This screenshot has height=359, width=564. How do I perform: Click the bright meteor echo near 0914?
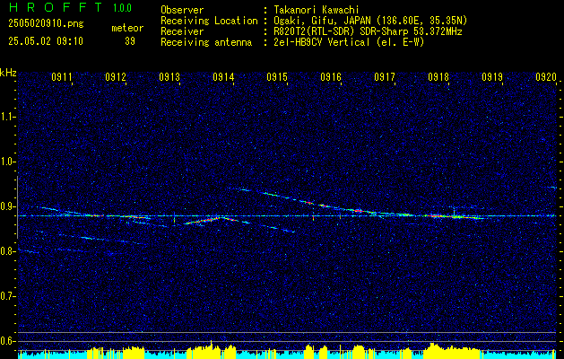pos(211,219)
